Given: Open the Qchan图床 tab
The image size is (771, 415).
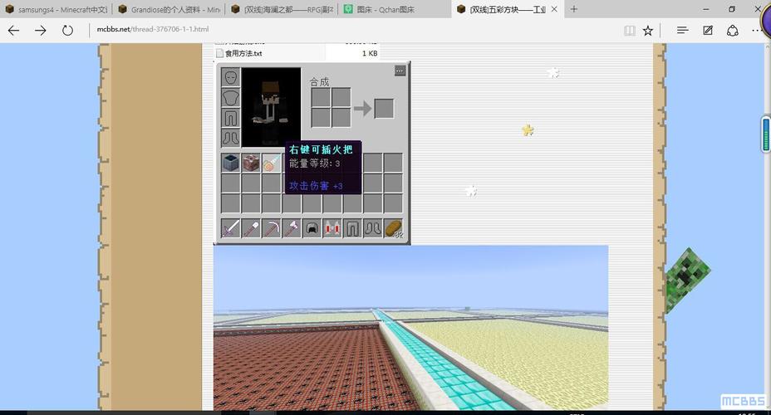Looking at the screenshot, I should point(390,9).
